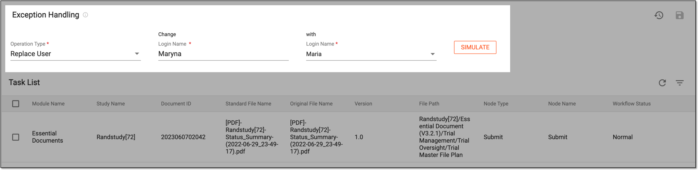The width and height of the screenshot is (698, 170).
Task: Open the 'with' Login Name dropdown showing Maria
Action: pyautogui.click(x=371, y=54)
